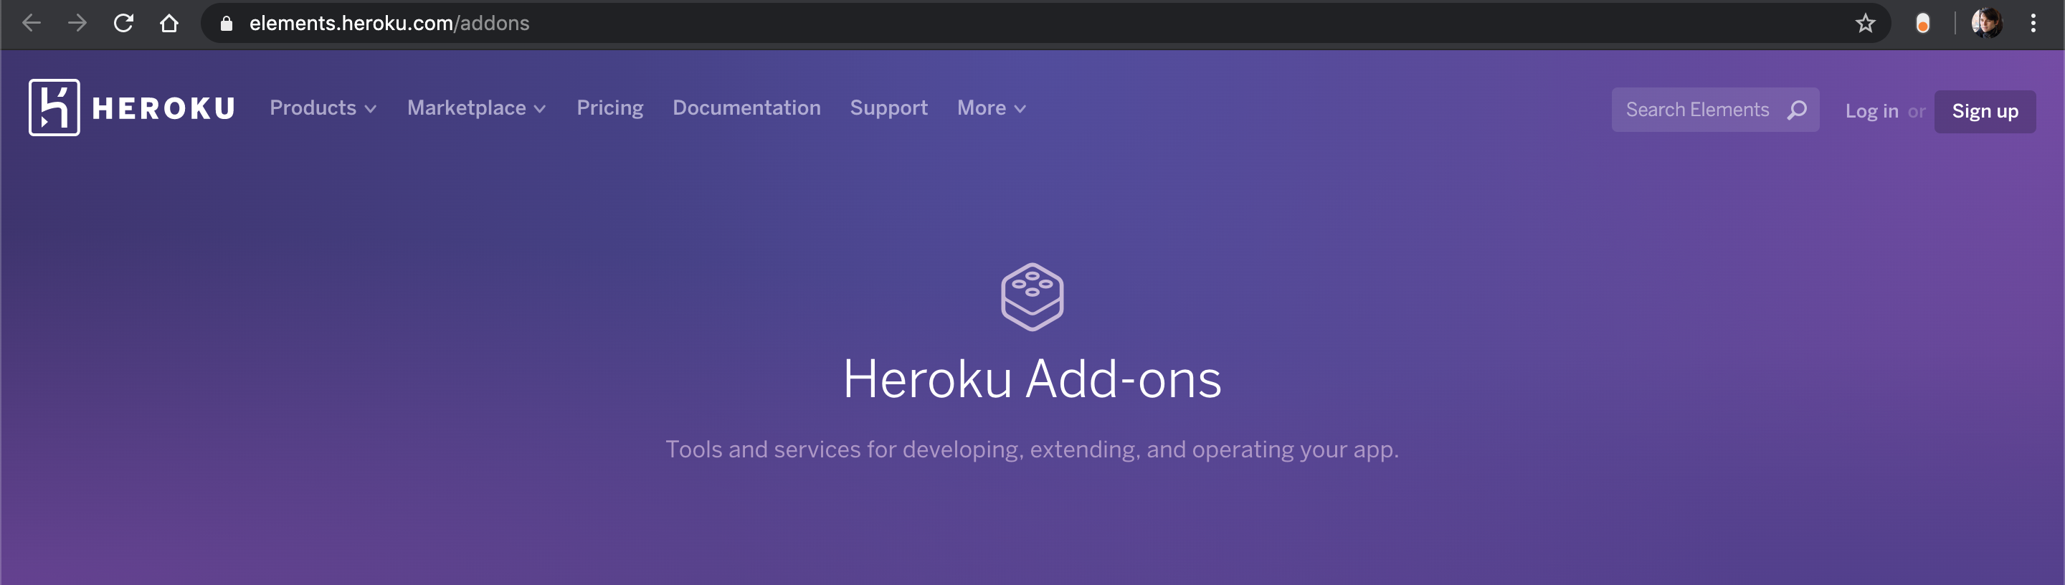Image resolution: width=2065 pixels, height=585 pixels.
Task: Expand the Marketplace dropdown menu
Action: 476,108
